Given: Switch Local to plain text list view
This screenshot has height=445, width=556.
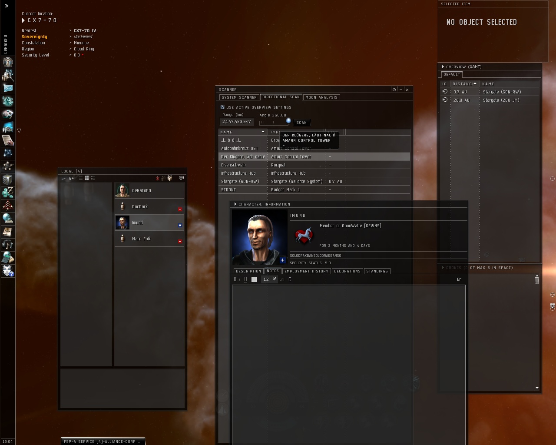Looking at the screenshot, I should (81, 178).
